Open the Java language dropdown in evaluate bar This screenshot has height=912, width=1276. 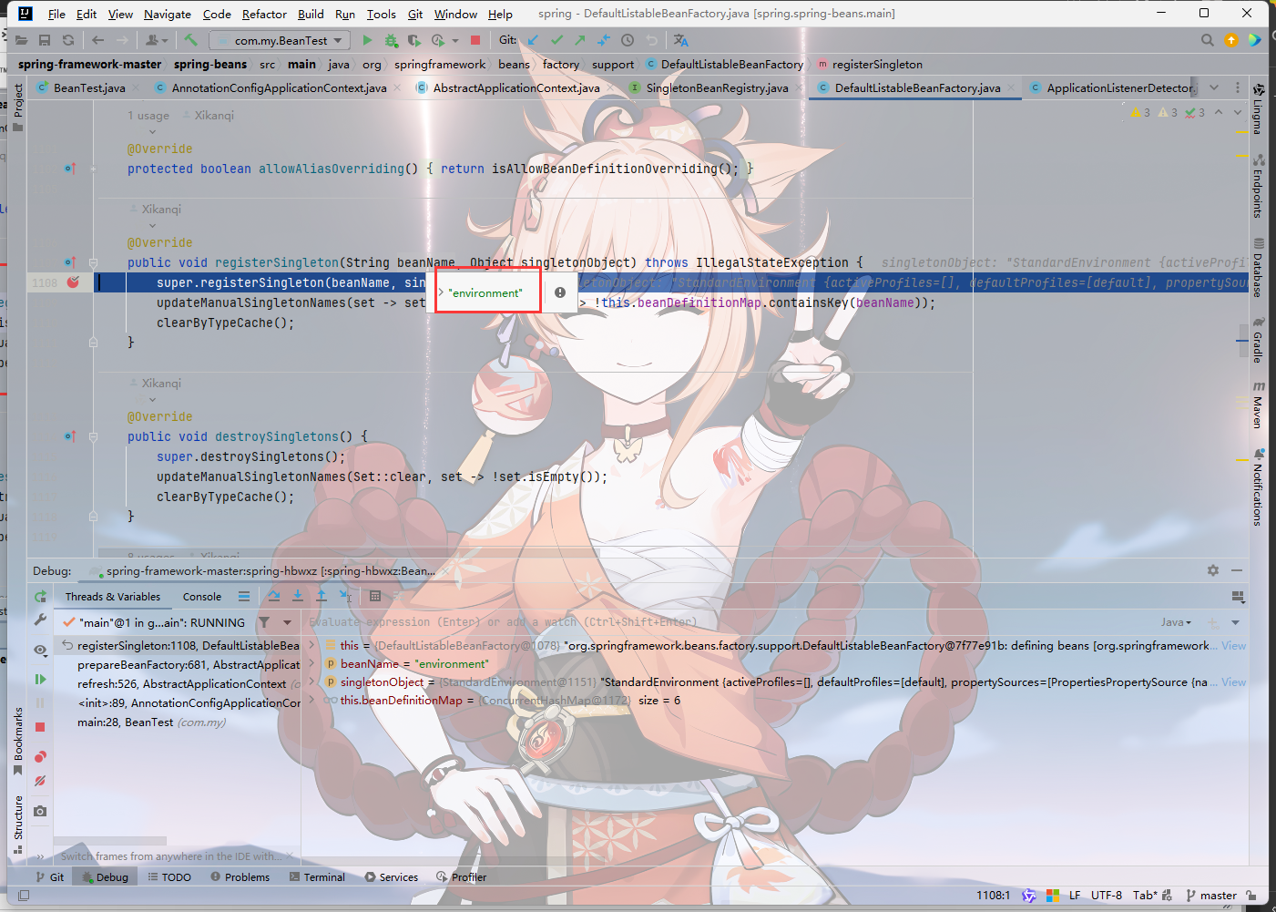click(x=1176, y=622)
